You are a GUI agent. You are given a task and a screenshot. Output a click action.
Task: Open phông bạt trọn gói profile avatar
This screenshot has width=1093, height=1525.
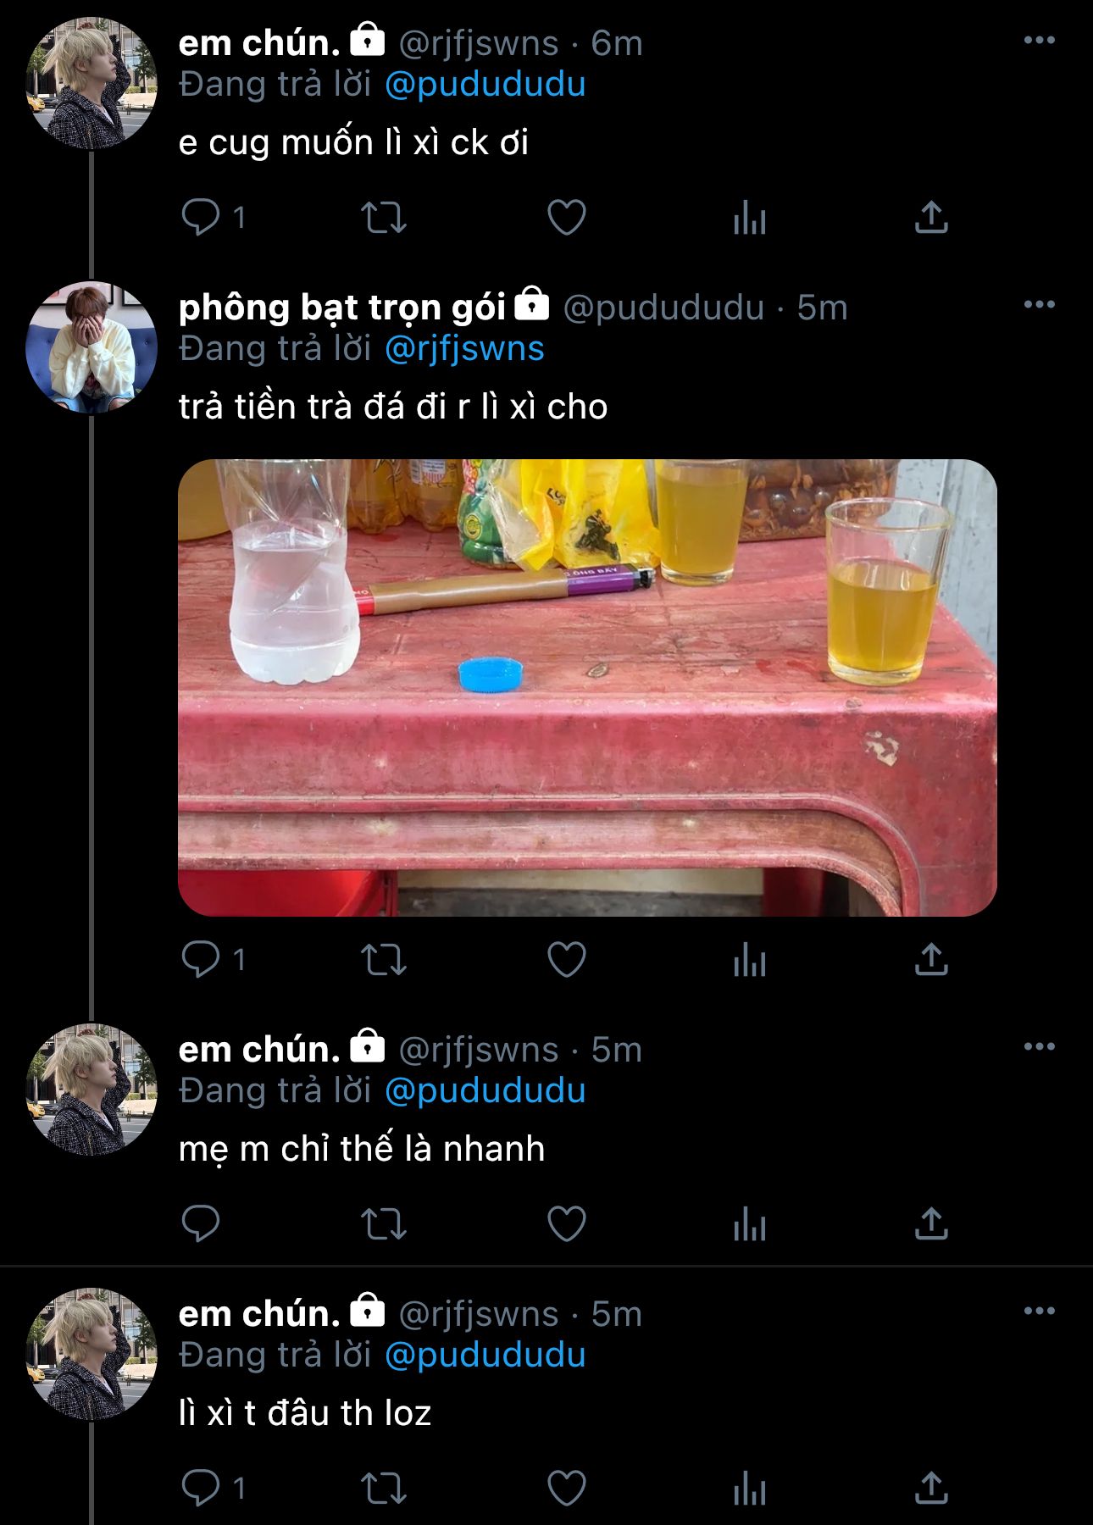pyautogui.click(x=92, y=348)
